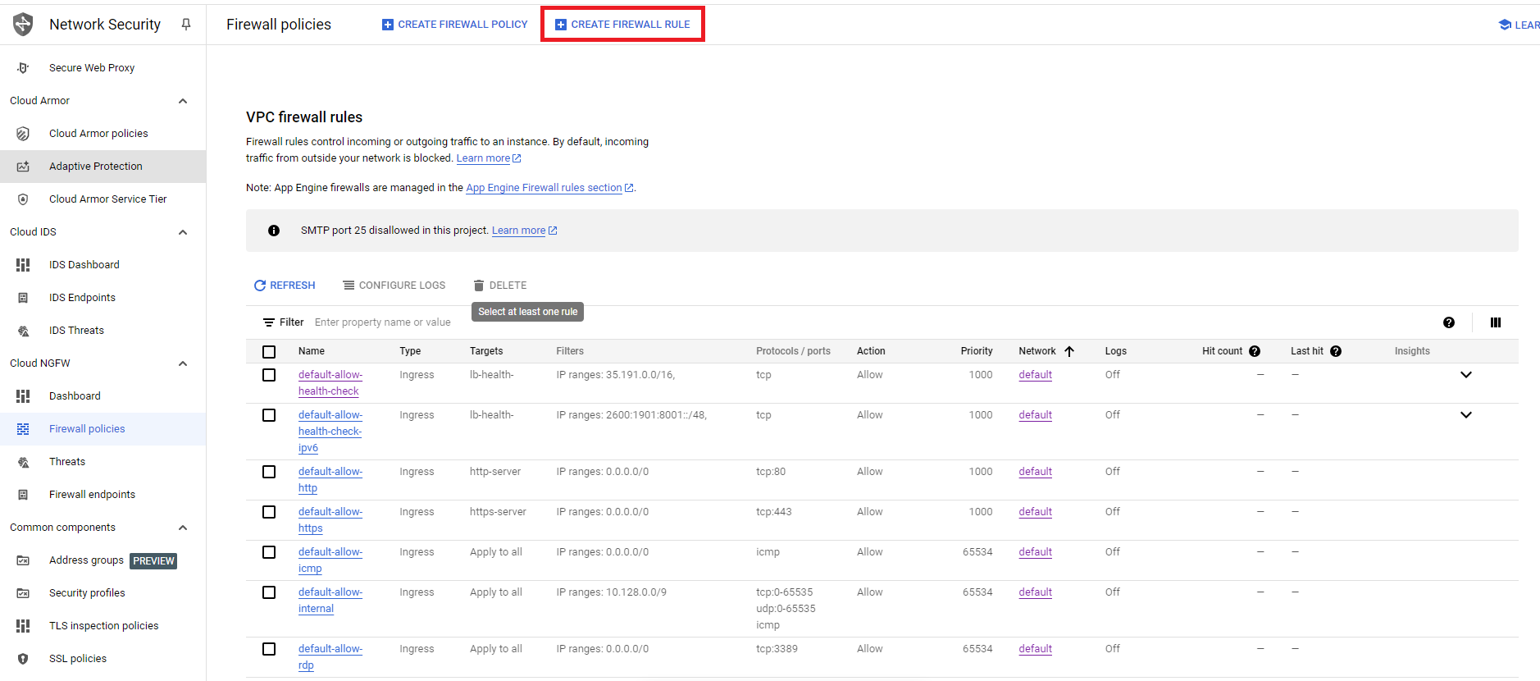Click the Hit count help icon
This screenshot has width=1540, height=681.
click(x=1255, y=351)
